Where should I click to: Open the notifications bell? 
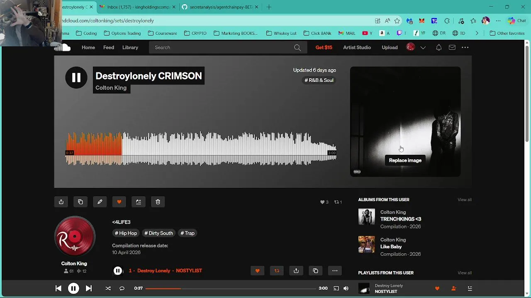click(438, 48)
